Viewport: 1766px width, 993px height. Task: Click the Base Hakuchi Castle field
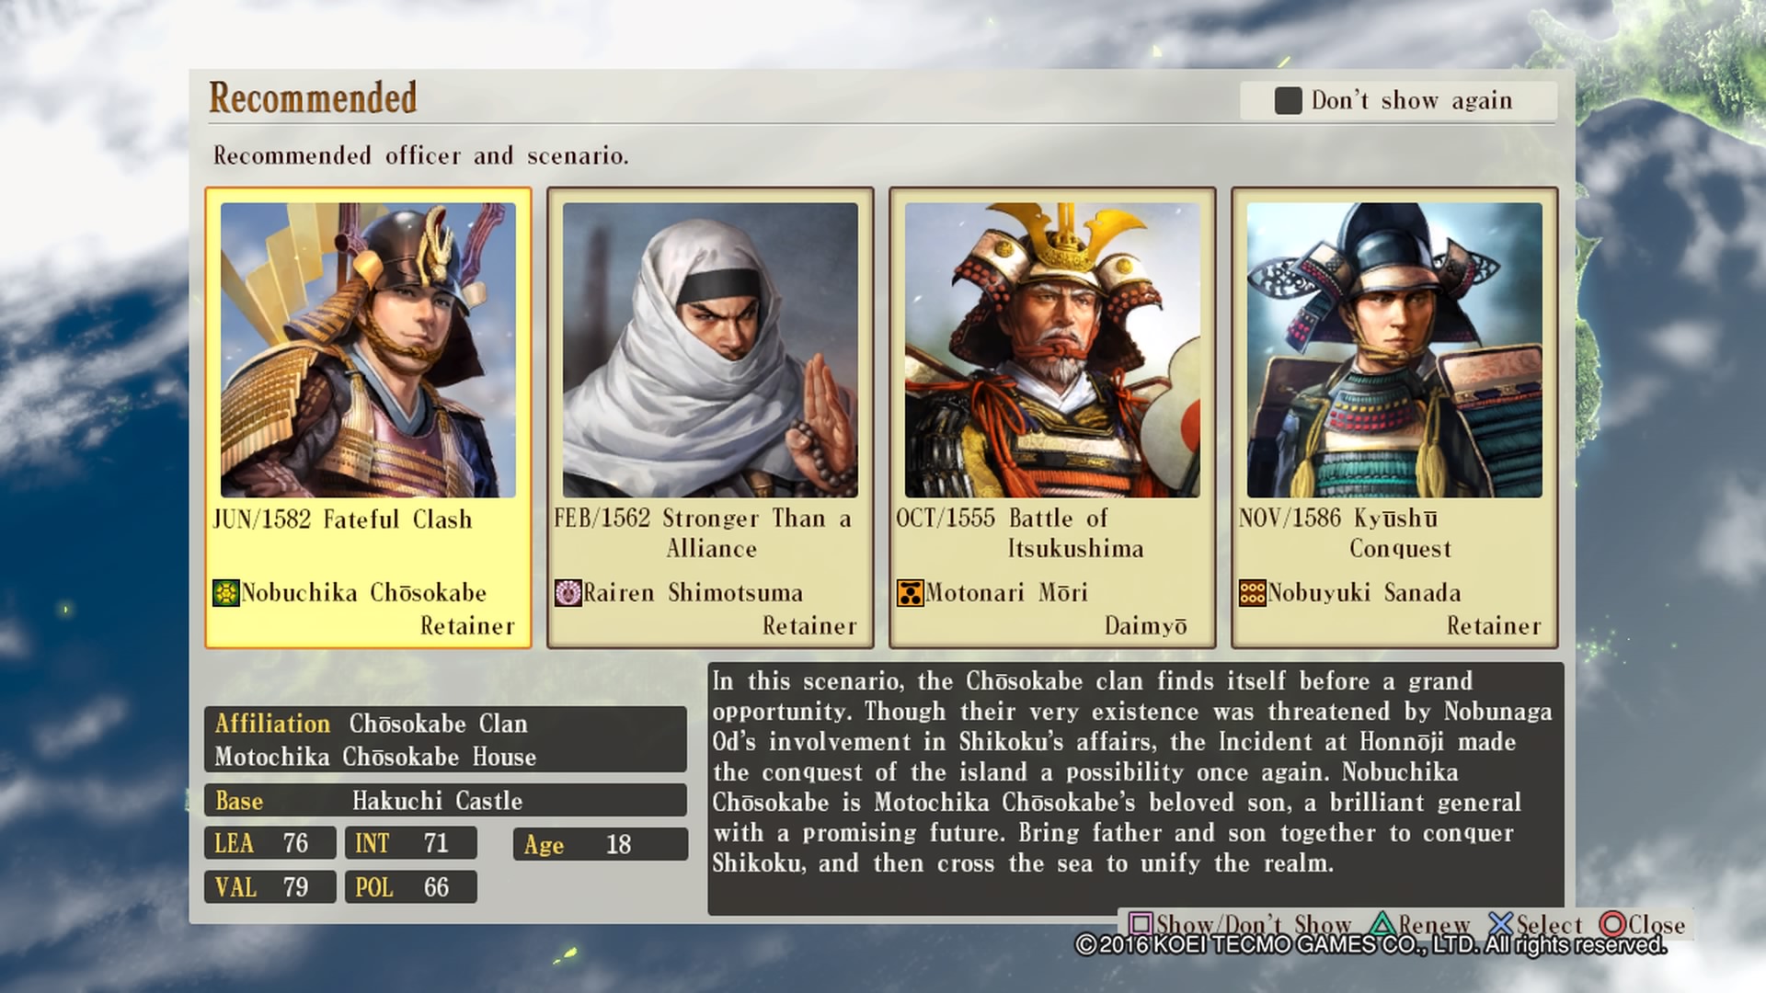(445, 800)
